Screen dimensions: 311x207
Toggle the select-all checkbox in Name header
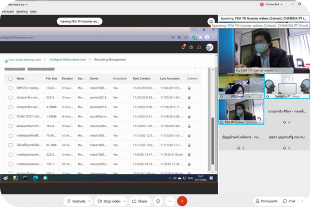11,79
